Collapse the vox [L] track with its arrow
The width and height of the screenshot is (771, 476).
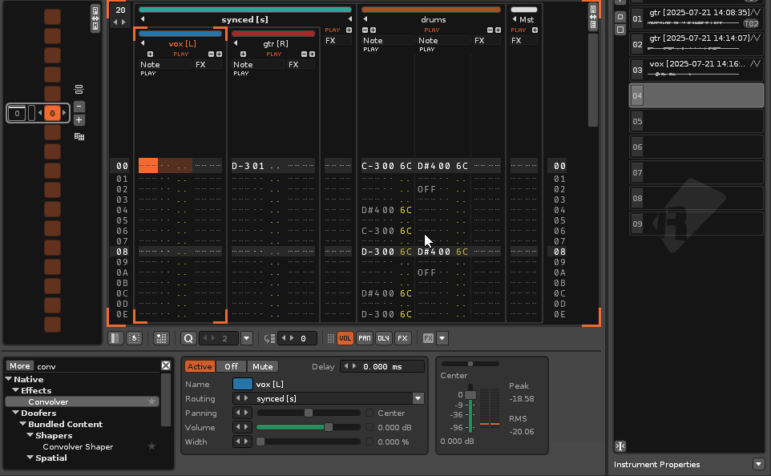coord(143,43)
